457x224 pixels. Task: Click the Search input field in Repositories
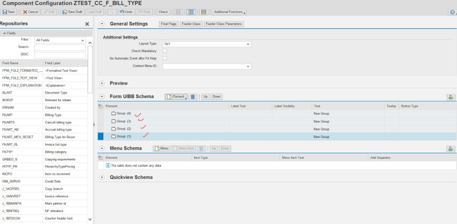point(59,47)
